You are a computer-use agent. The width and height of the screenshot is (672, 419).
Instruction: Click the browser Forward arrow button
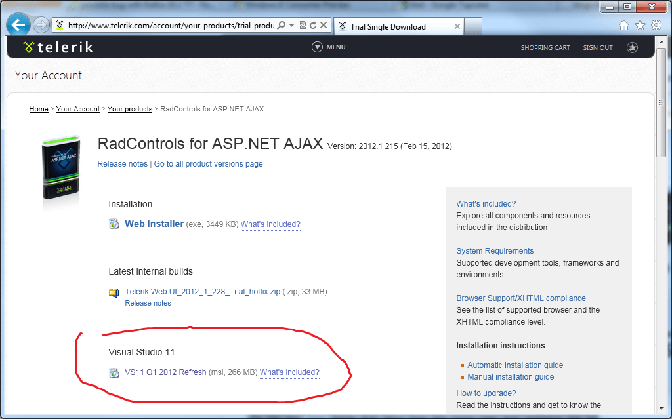[x=41, y=26]
